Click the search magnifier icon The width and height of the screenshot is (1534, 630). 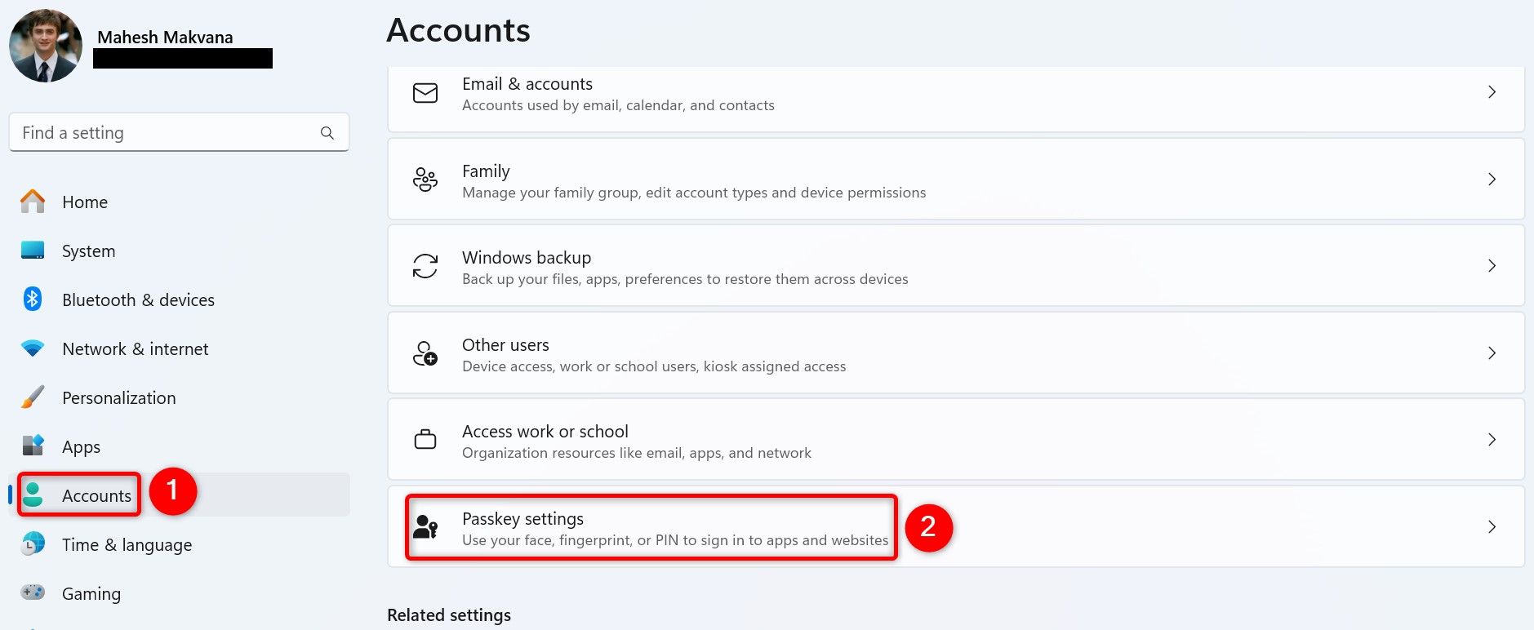(x=327, y=133)
